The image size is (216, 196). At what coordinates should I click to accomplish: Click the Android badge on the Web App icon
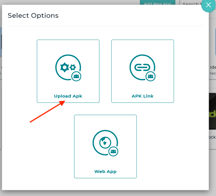pyautogui.click(x=113, y=151)
